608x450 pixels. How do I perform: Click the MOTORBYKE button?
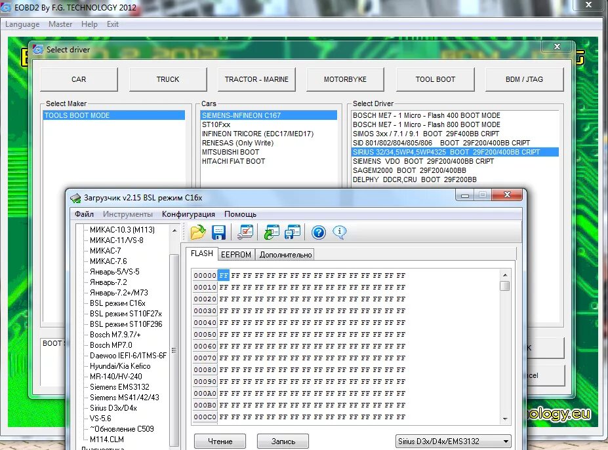(x=345, y=79)
